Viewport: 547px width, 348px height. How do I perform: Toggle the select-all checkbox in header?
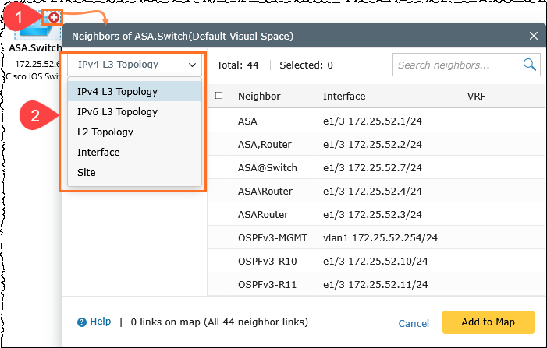point(219,96)
